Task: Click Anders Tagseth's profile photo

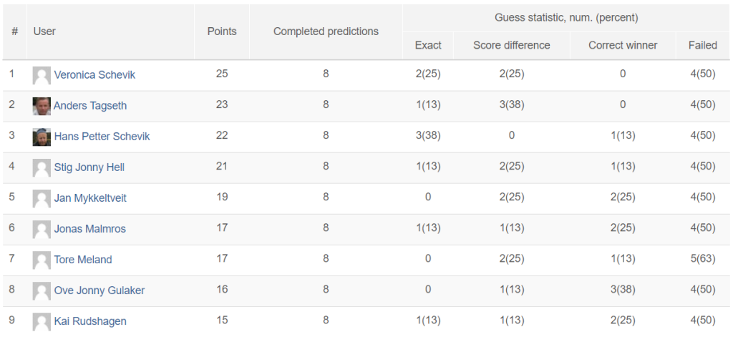Action: click(42, 106)
